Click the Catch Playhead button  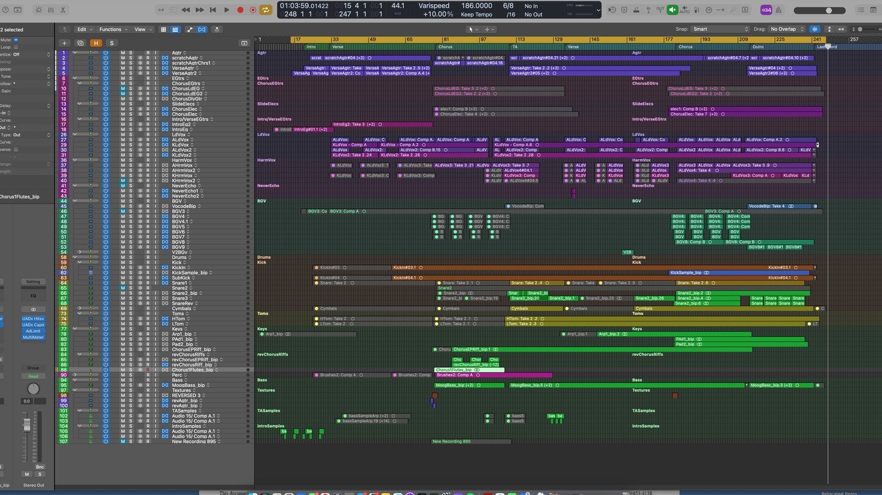pyautogui.click(x=217, y=29)
